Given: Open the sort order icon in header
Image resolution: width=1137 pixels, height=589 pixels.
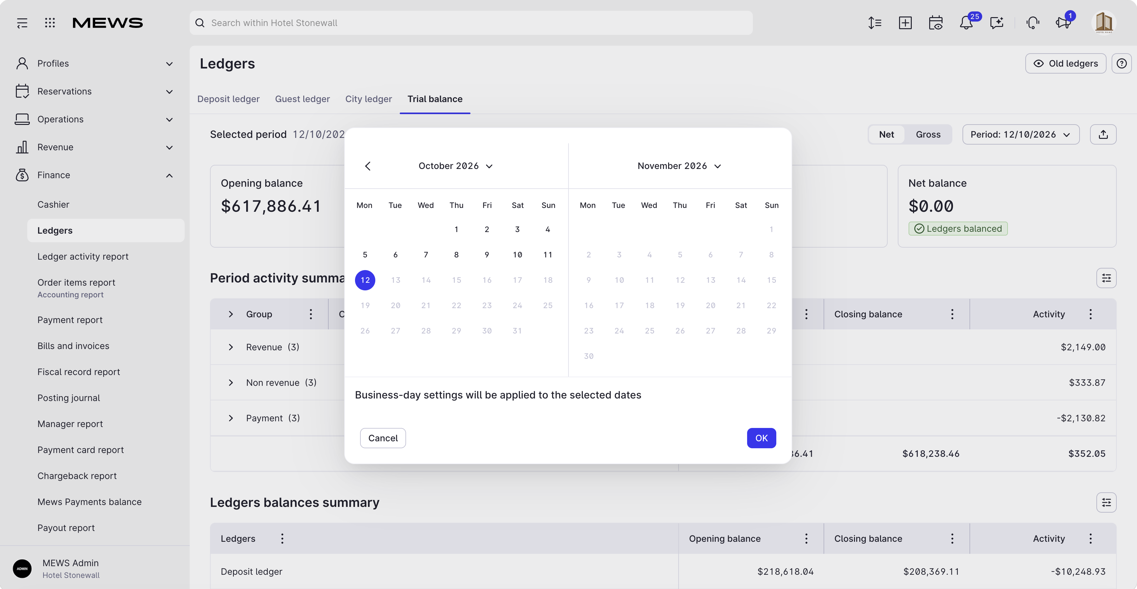Looking at the screenshot, I should [x=874, y=23].
